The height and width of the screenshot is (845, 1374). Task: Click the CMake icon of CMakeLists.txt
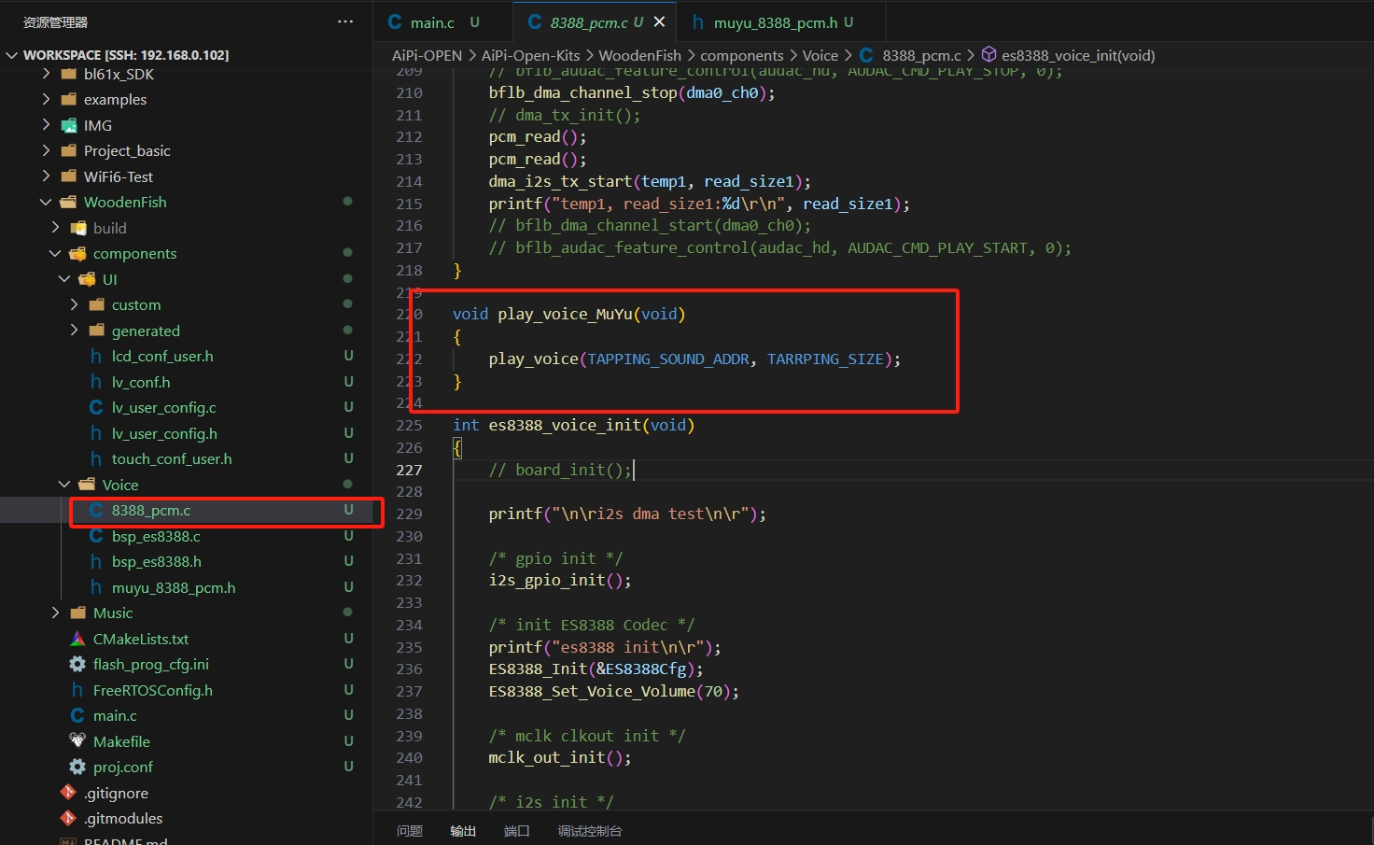[77, 639]
